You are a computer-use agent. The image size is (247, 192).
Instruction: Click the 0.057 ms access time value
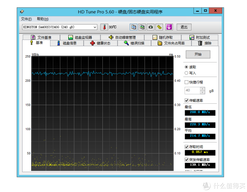[200, 152]
